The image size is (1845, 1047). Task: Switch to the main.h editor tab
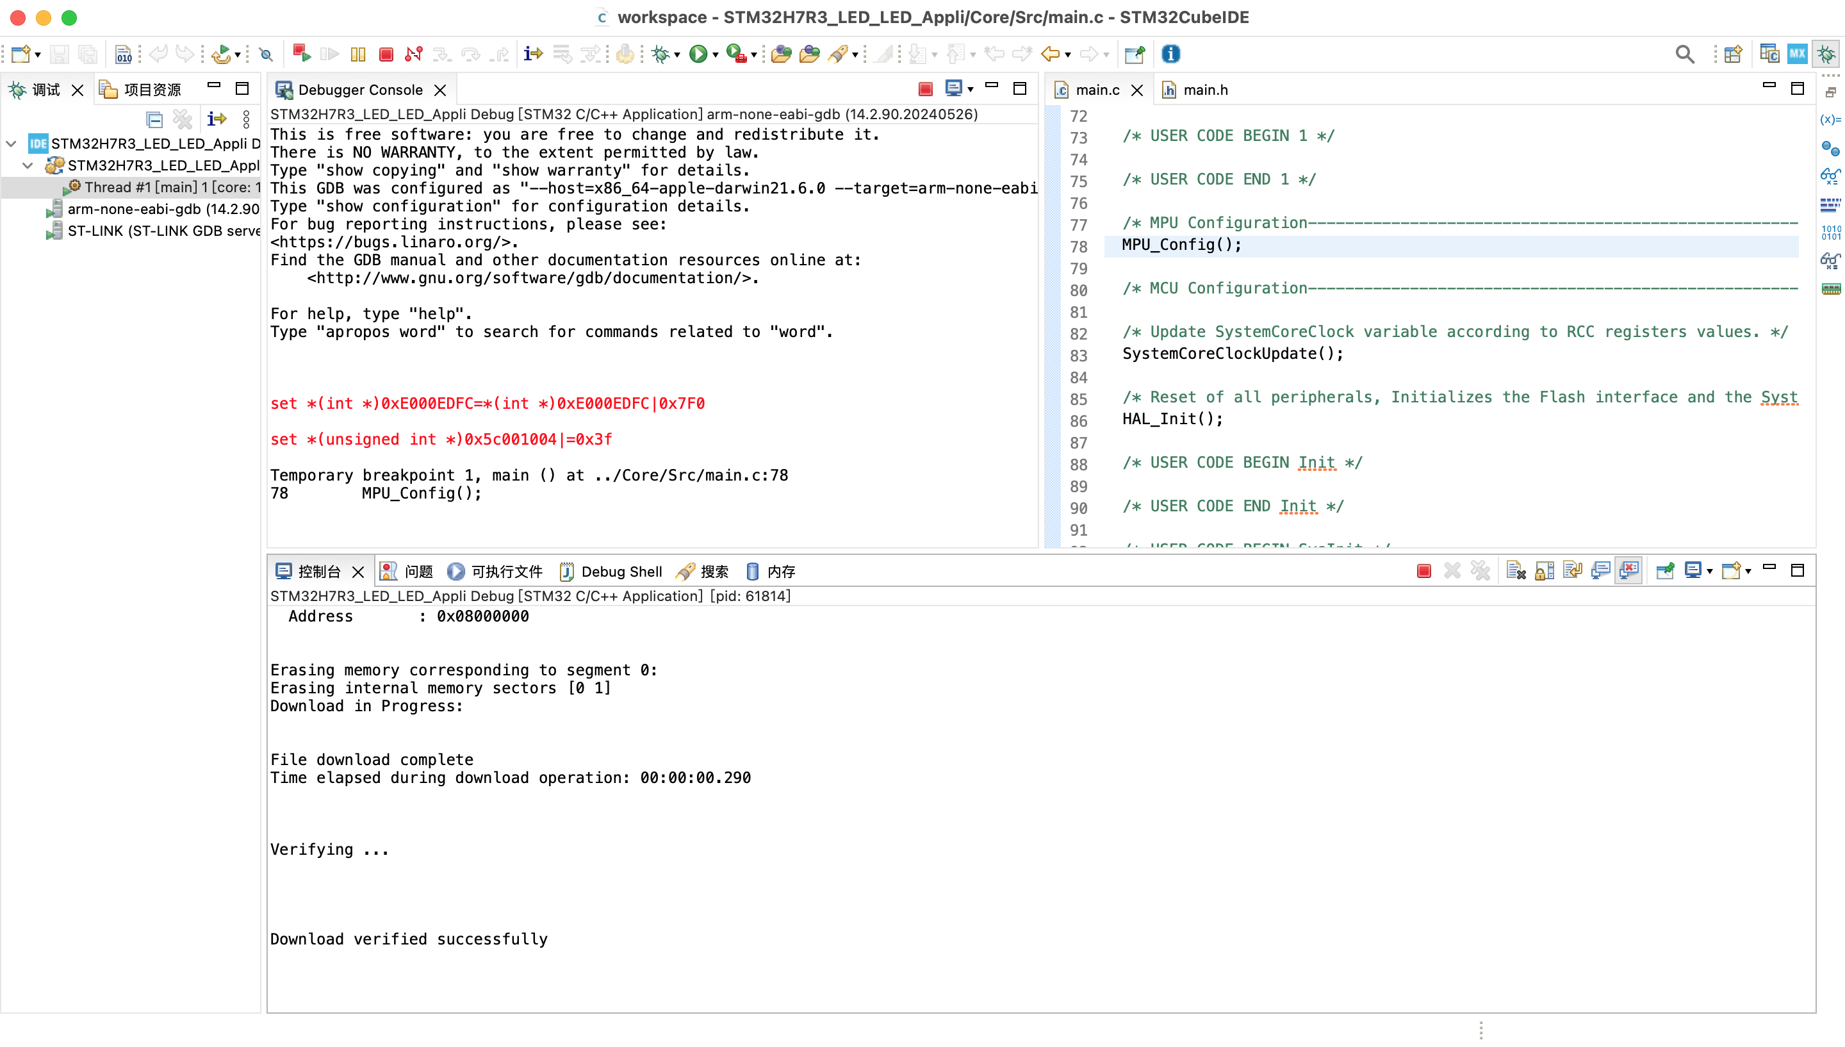(1195, 90)
